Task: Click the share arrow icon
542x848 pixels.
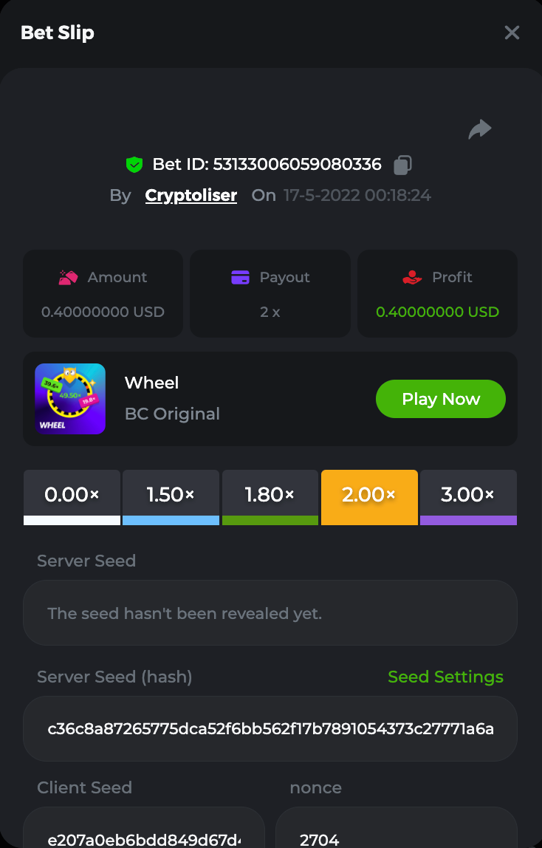Action: click(x=480, y=130)
